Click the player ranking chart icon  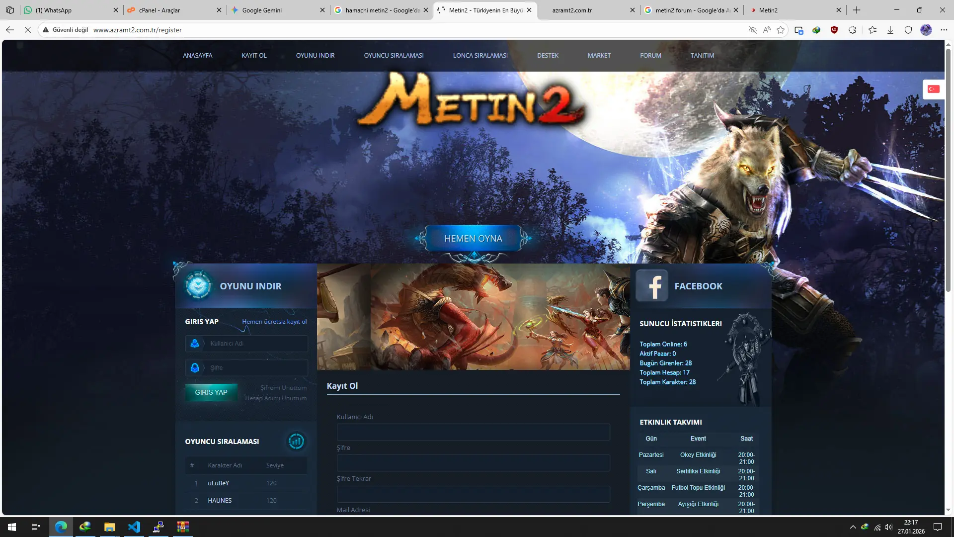[296, 441]
